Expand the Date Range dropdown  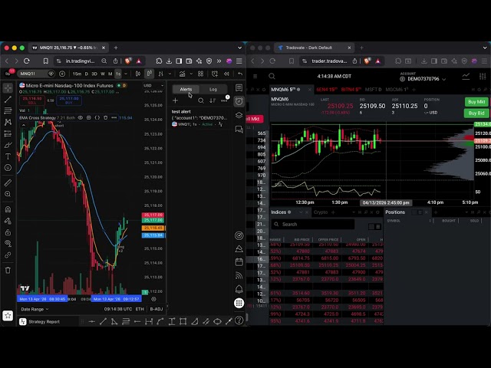click(35, 309)
